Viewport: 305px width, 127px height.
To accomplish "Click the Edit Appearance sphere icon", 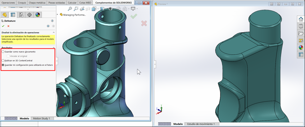I will tap(119, 9).
